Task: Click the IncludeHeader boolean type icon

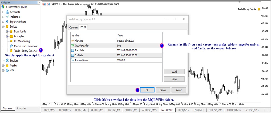Action: pyautogui.click(x=73, y=46)
